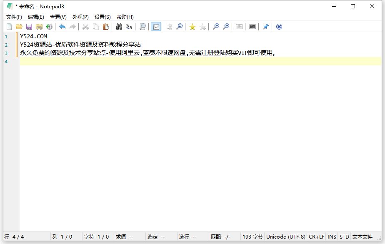Change the Unicode (UTF-8) encoding in status bar
The image size is (385, 244).
coord(285,237)
